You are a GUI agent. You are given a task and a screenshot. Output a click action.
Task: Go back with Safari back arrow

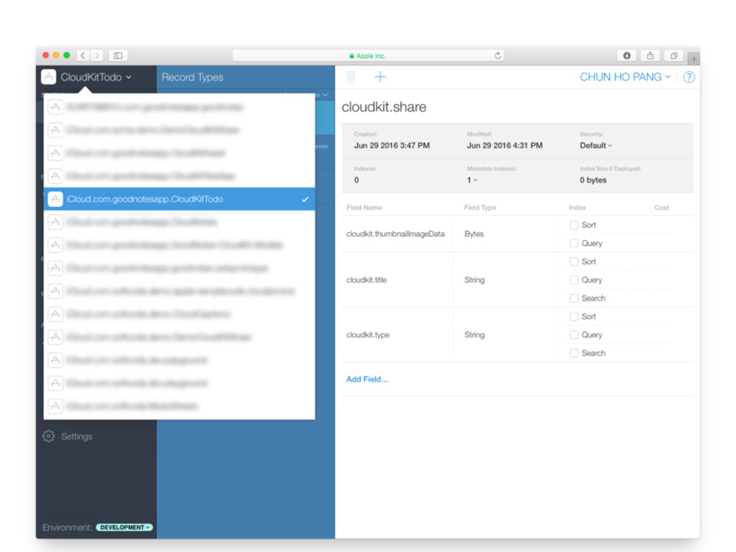click(83, 55)
